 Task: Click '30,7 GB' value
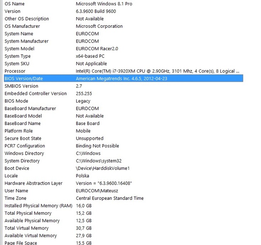coord(84,228)
